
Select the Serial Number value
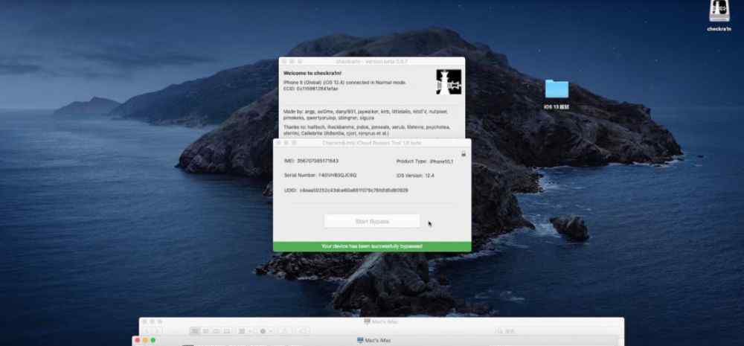click(339, 176)
